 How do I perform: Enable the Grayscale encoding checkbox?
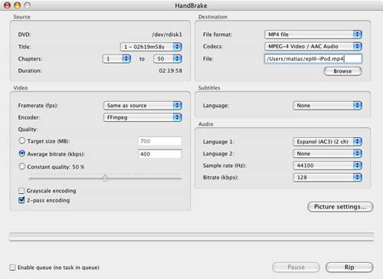coord(21,191)
